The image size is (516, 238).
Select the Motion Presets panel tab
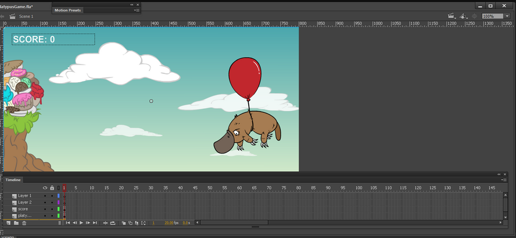tap(67, 10)
